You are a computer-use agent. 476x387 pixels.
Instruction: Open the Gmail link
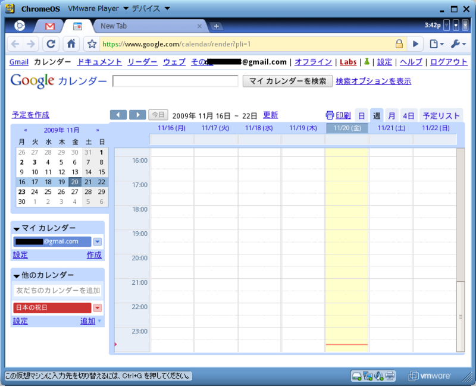coord(19,62)
